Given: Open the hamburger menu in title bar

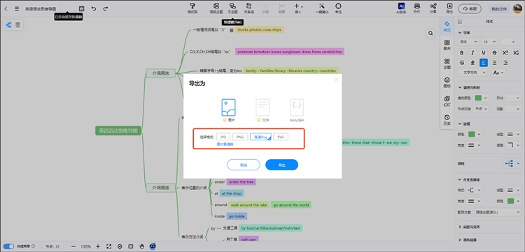Looking at the screenshot, I should coord(17,8).
